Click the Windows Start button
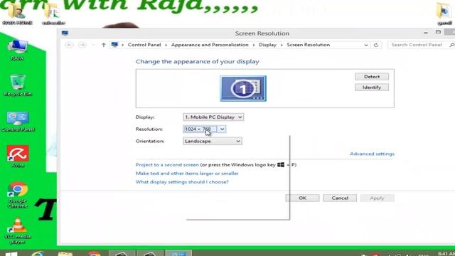This screenshot has width=455, height=256. [x=11, y=254]
